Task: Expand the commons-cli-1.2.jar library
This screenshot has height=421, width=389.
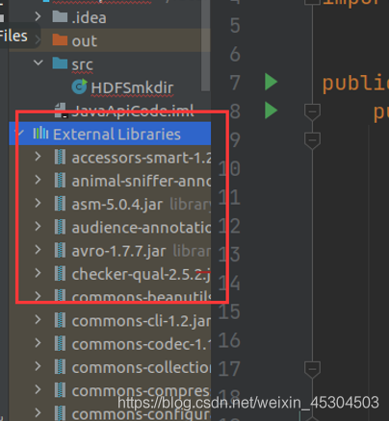Action: pos(38,320)
